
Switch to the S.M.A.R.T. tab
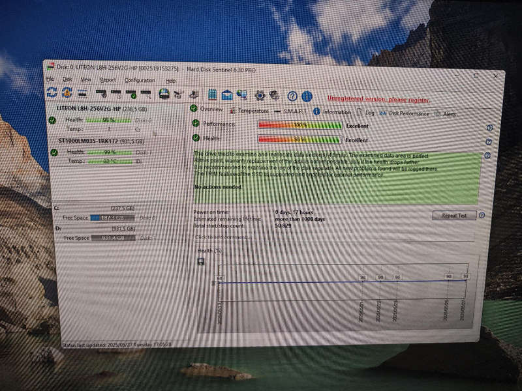tap(290, 111)
